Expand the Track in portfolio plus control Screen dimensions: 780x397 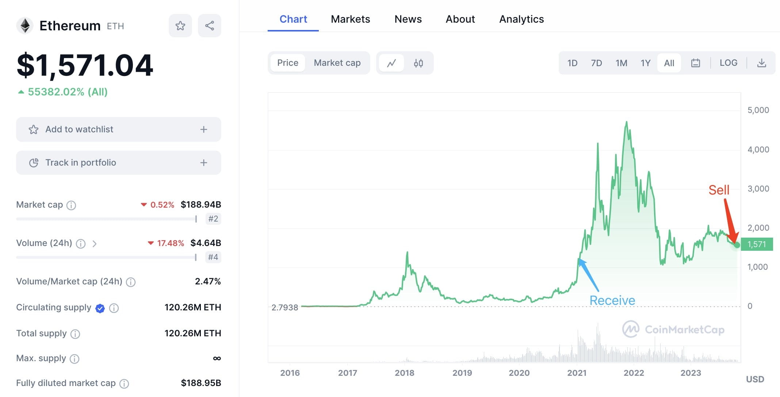click(203, 163)
